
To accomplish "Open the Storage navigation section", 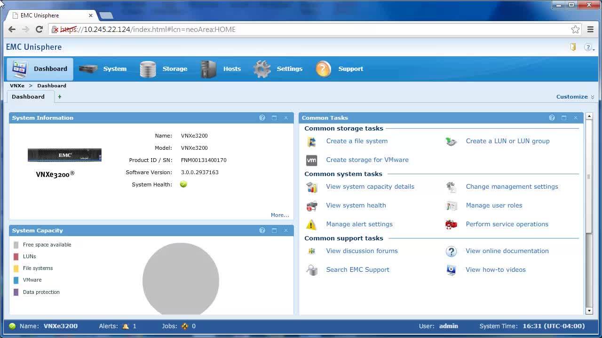I will click(x=164, y=69).
